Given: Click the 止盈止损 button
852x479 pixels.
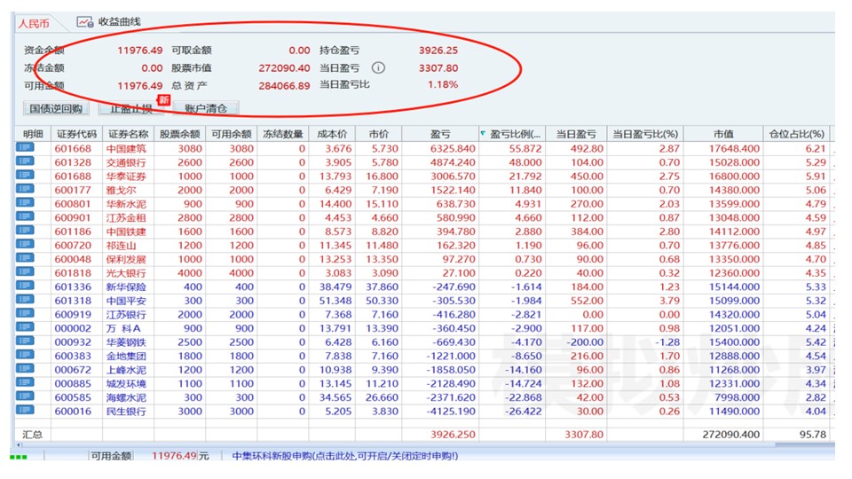Looking at the screenshot, I should coord(131,108).
